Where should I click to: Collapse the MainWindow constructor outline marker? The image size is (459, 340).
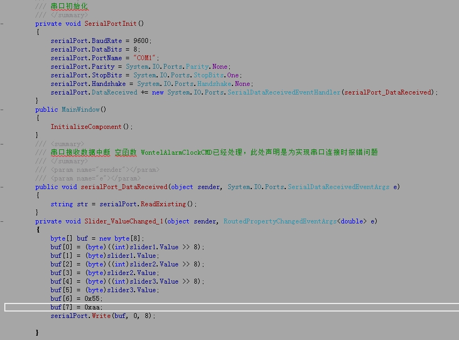point(2,110)
